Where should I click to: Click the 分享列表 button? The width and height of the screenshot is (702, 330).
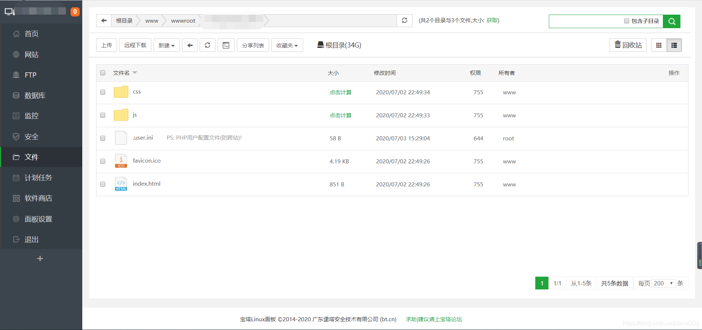point(253,45)
